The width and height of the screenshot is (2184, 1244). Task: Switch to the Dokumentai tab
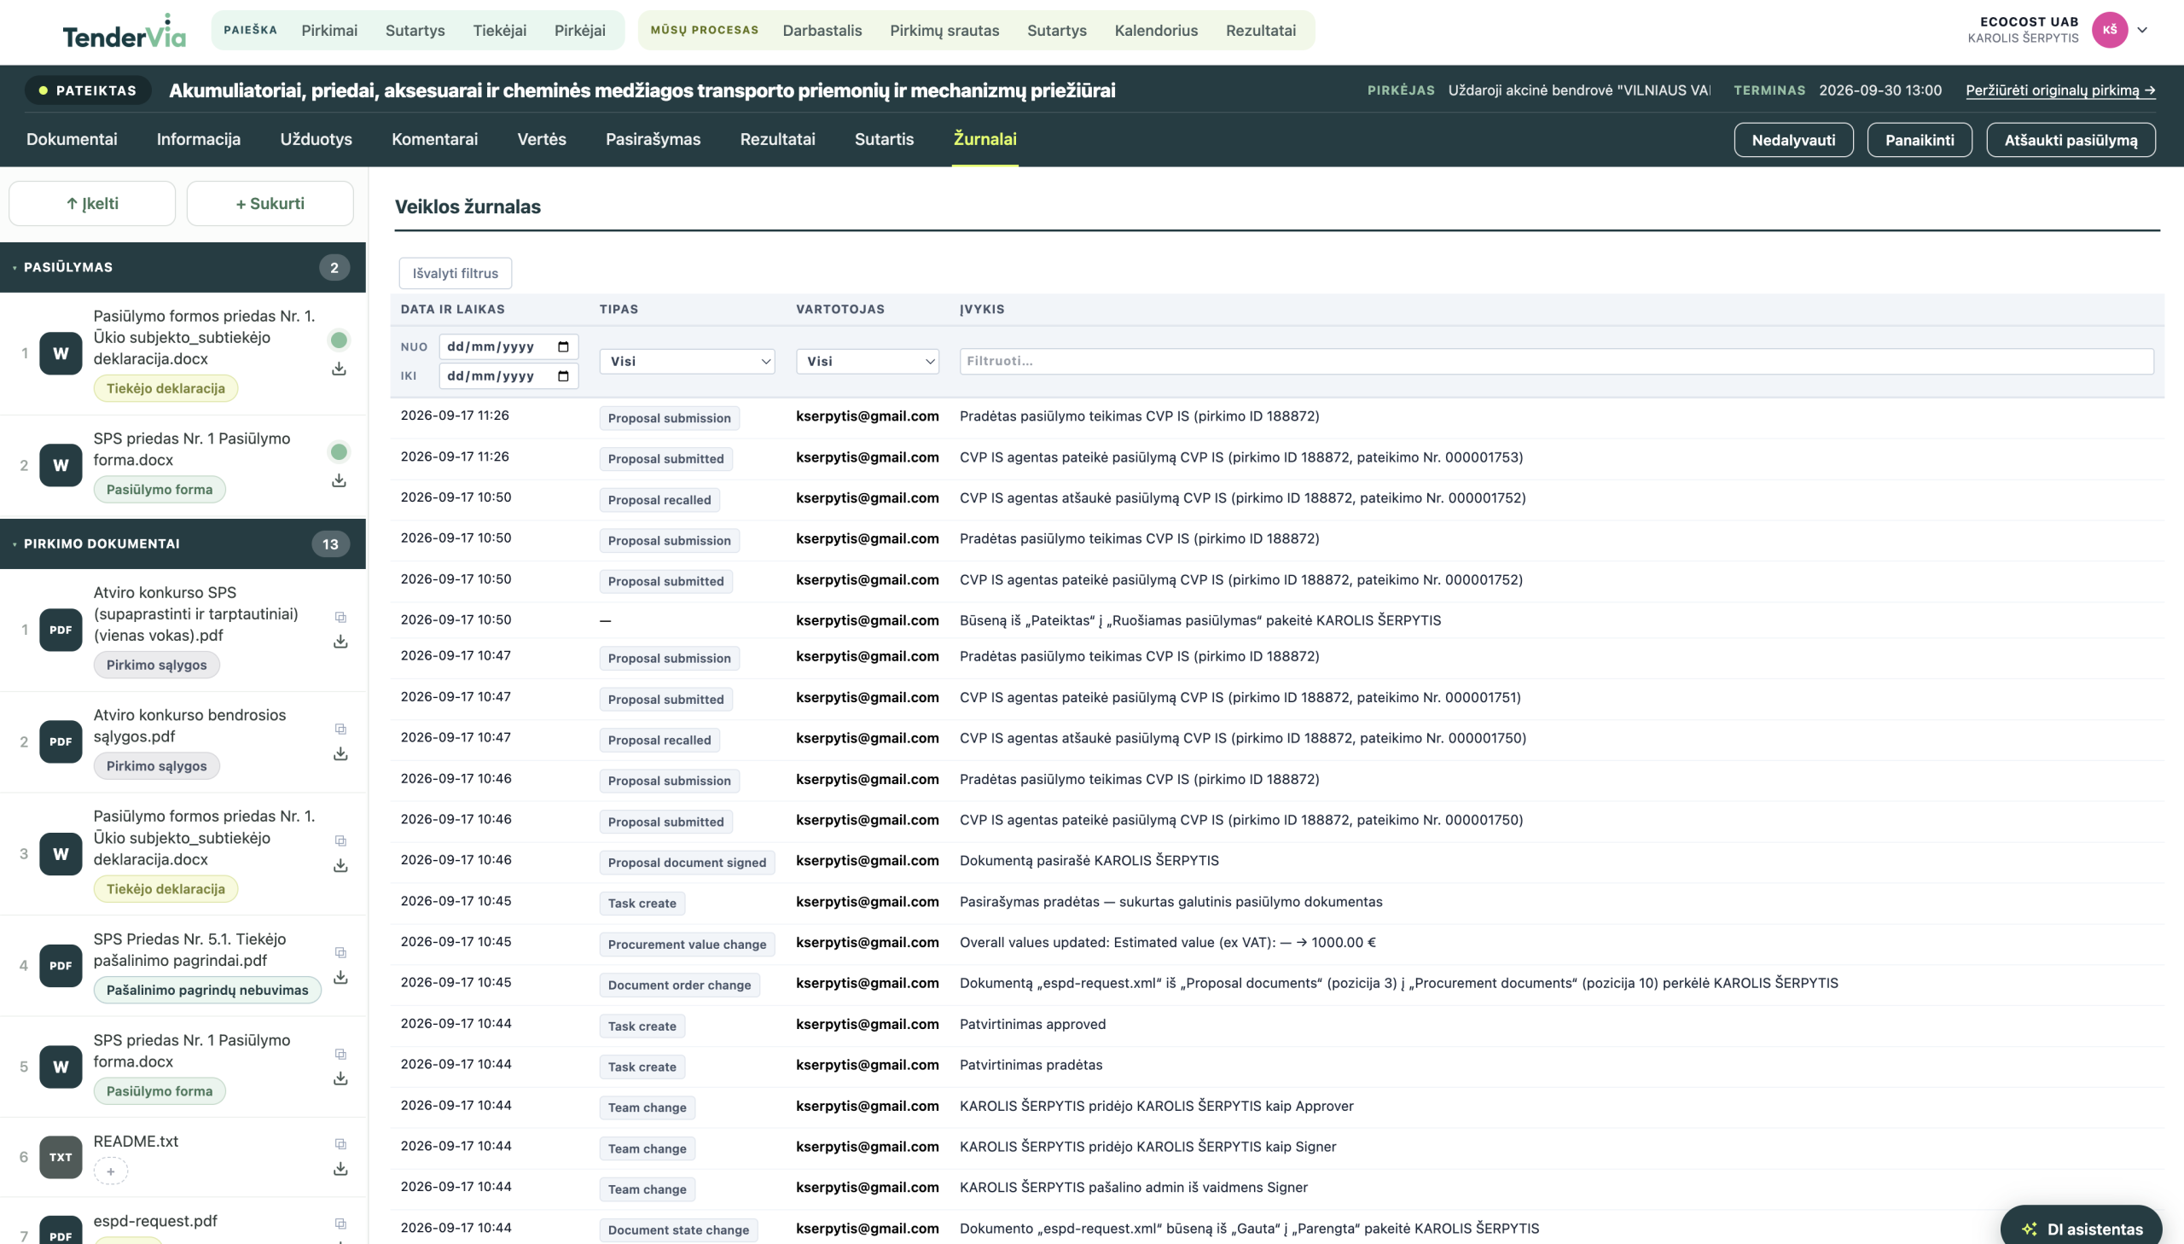pos(72,139)
